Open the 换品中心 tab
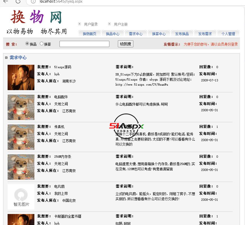Viewport: 245px width, 225px height. point(112,34)
